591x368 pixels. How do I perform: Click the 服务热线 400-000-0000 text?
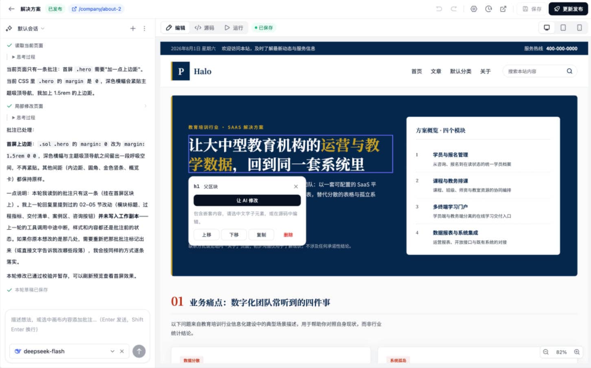[551, 48]
